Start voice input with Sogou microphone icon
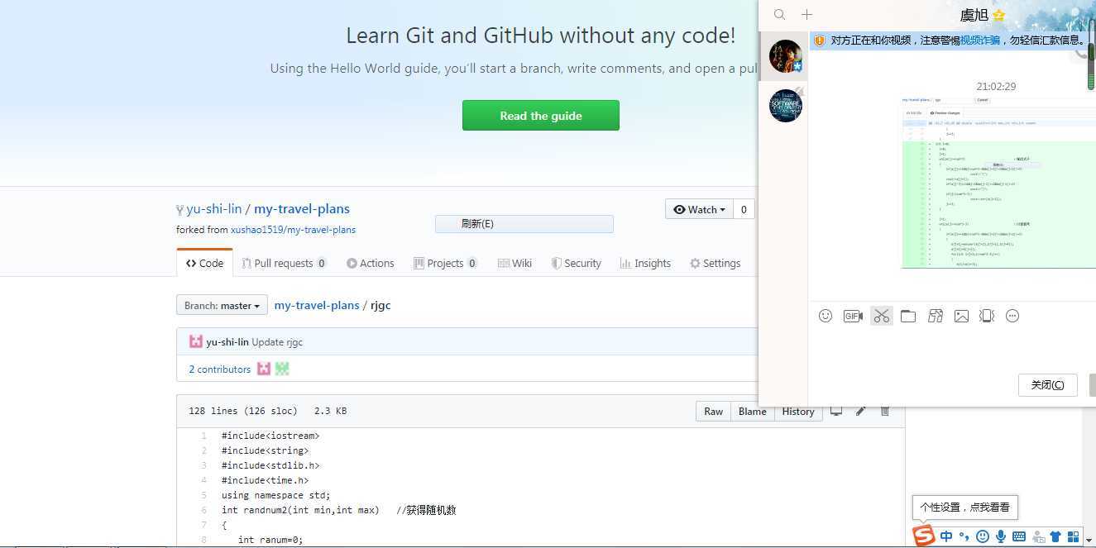 click(1001, 536)
